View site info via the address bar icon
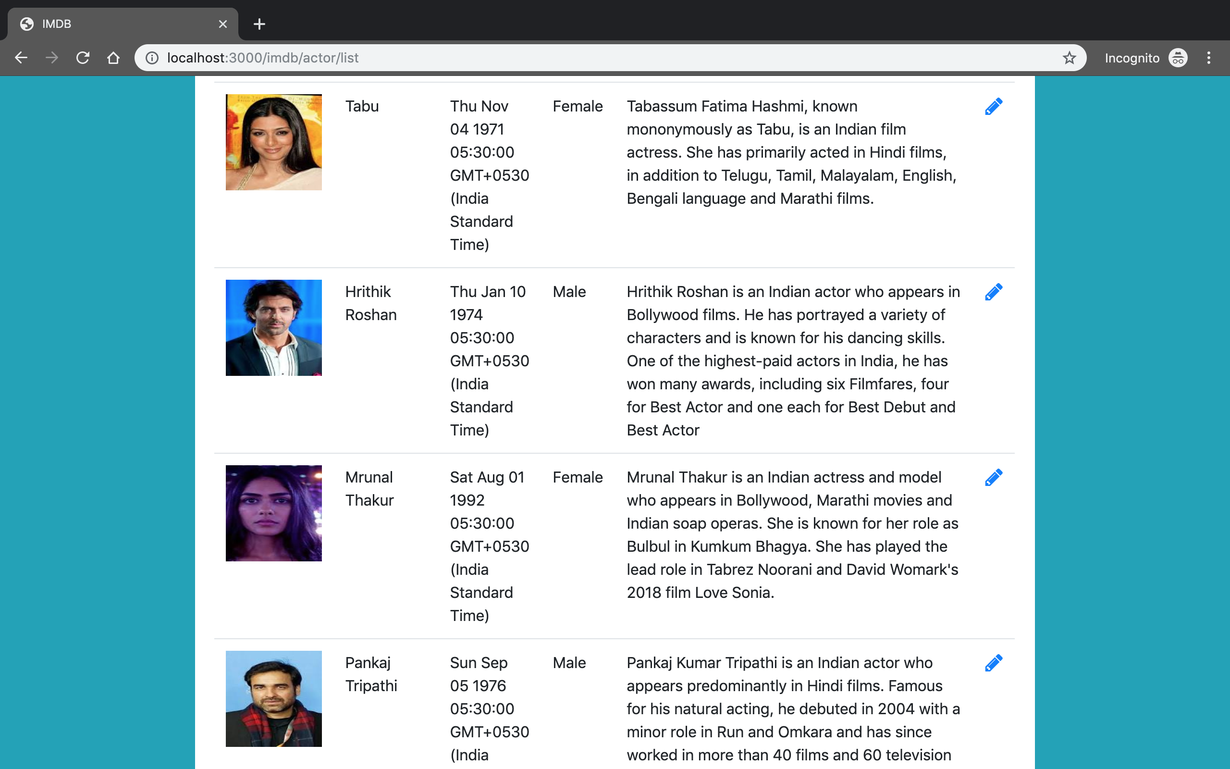 (x=151, y=58)
